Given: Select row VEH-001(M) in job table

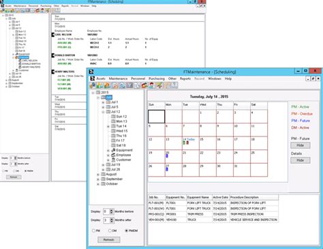Looking at the screenshot, I should [x=213, y=220].
